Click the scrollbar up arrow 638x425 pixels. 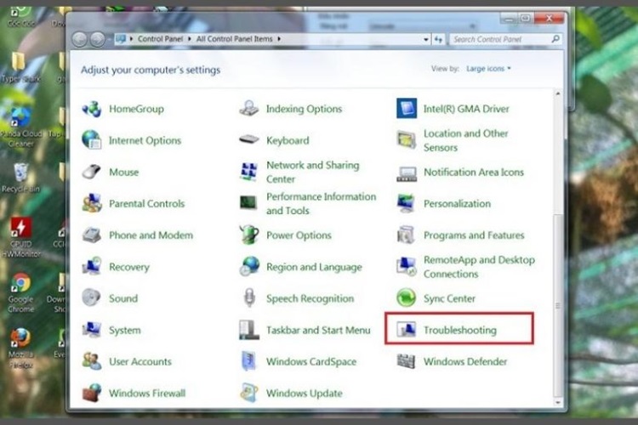pyautogui.click(x=558, y=93)
